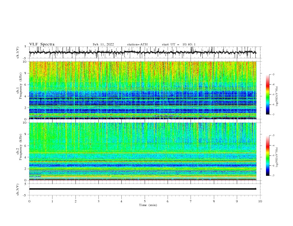Click time axis tick label "1"

coord(52,201)
